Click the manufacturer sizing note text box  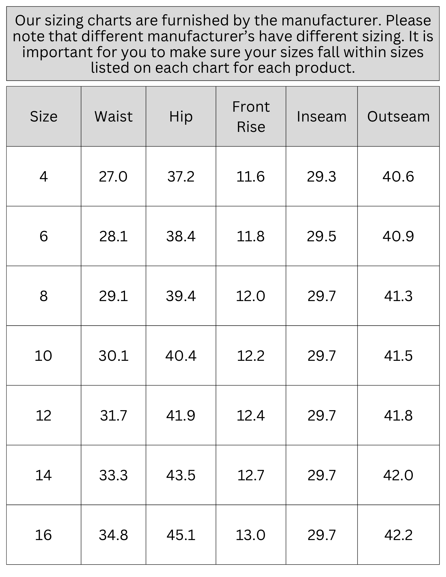[223, 44]
